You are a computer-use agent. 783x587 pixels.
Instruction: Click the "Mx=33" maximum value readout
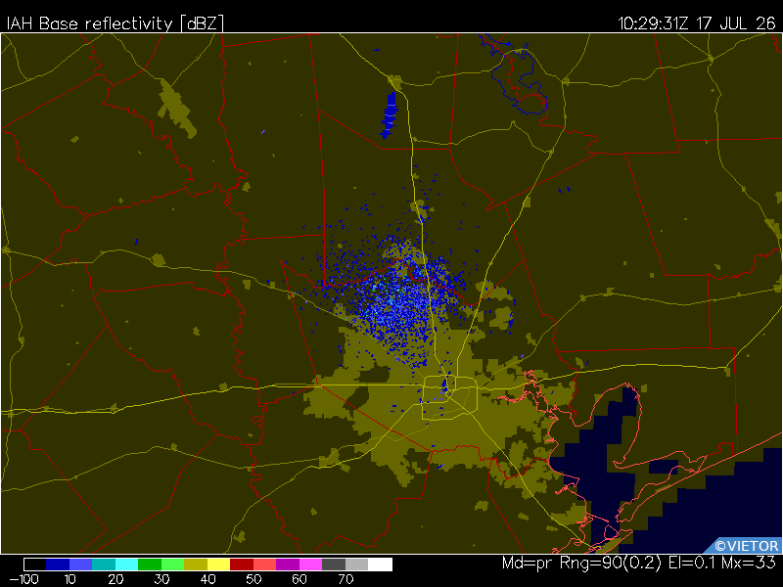coord(749,564)
